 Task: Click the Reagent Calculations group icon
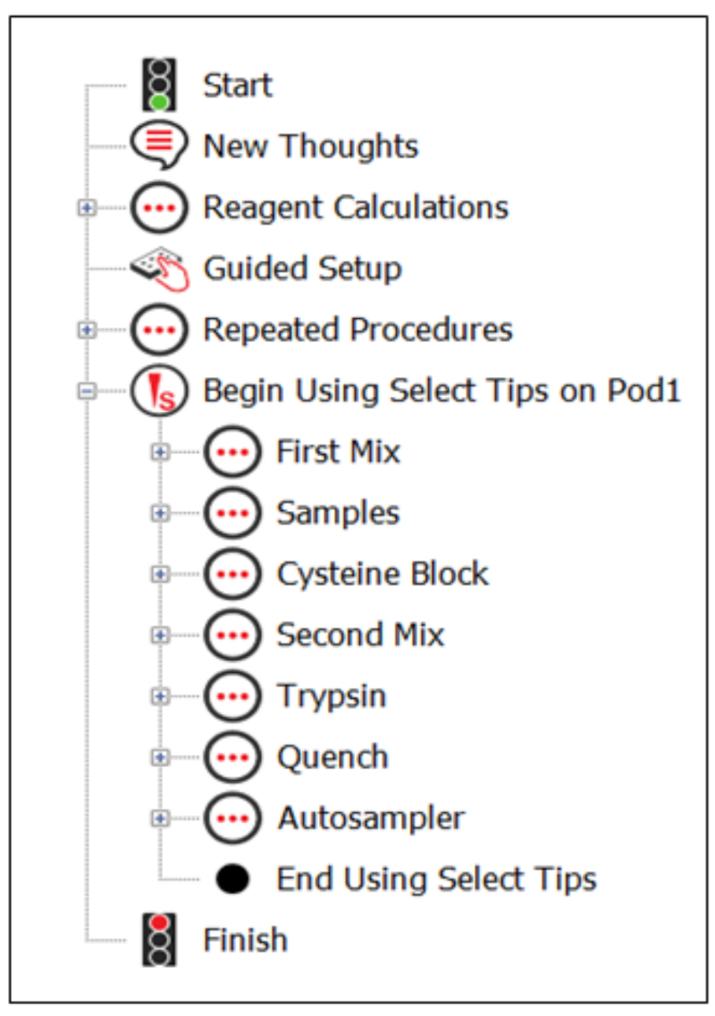[159, 207]
